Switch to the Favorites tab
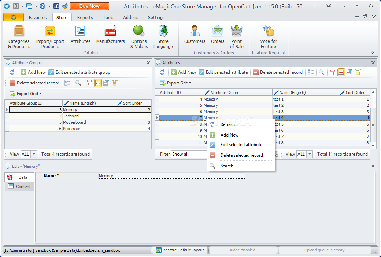Screen dimensions: 381x257 38,18
